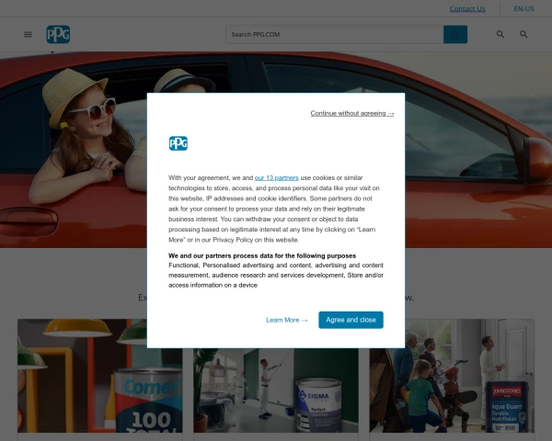Open the EN-US language selector

click(x=523, y=9)
